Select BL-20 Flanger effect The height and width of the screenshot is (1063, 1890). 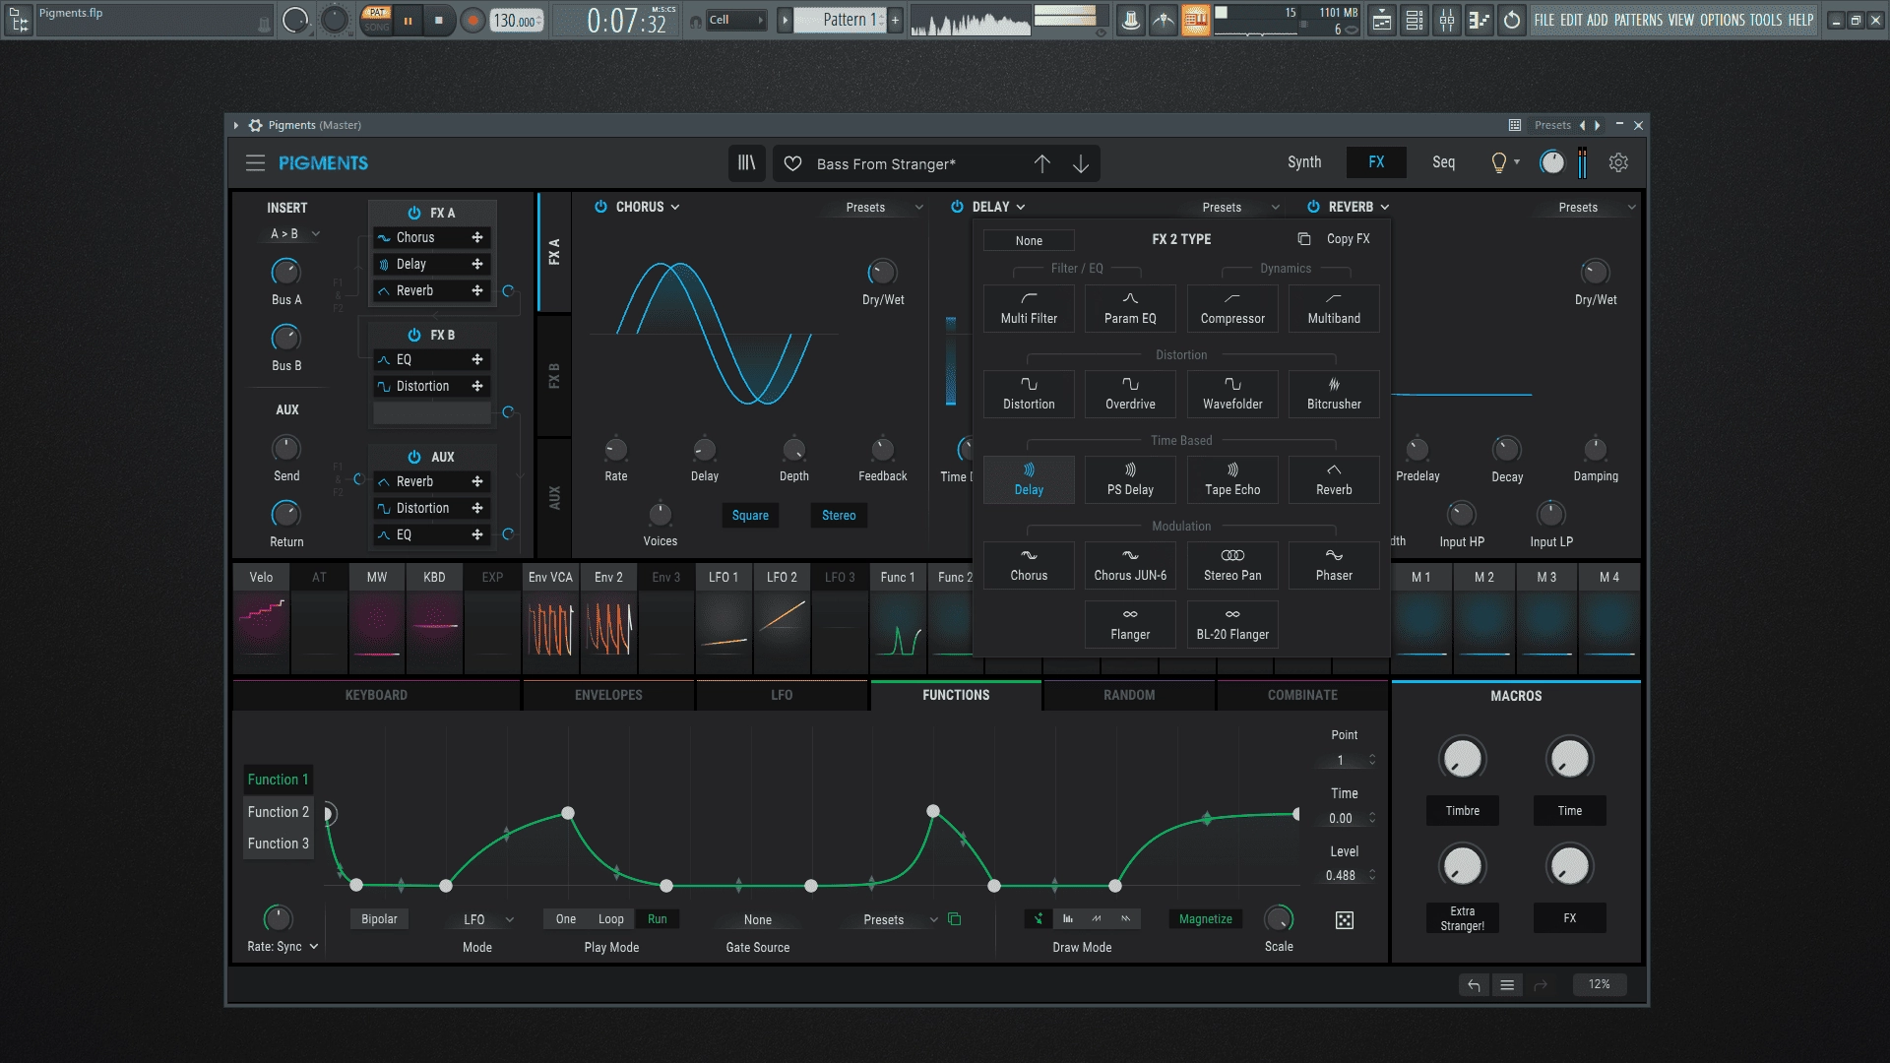[1232, 624]
